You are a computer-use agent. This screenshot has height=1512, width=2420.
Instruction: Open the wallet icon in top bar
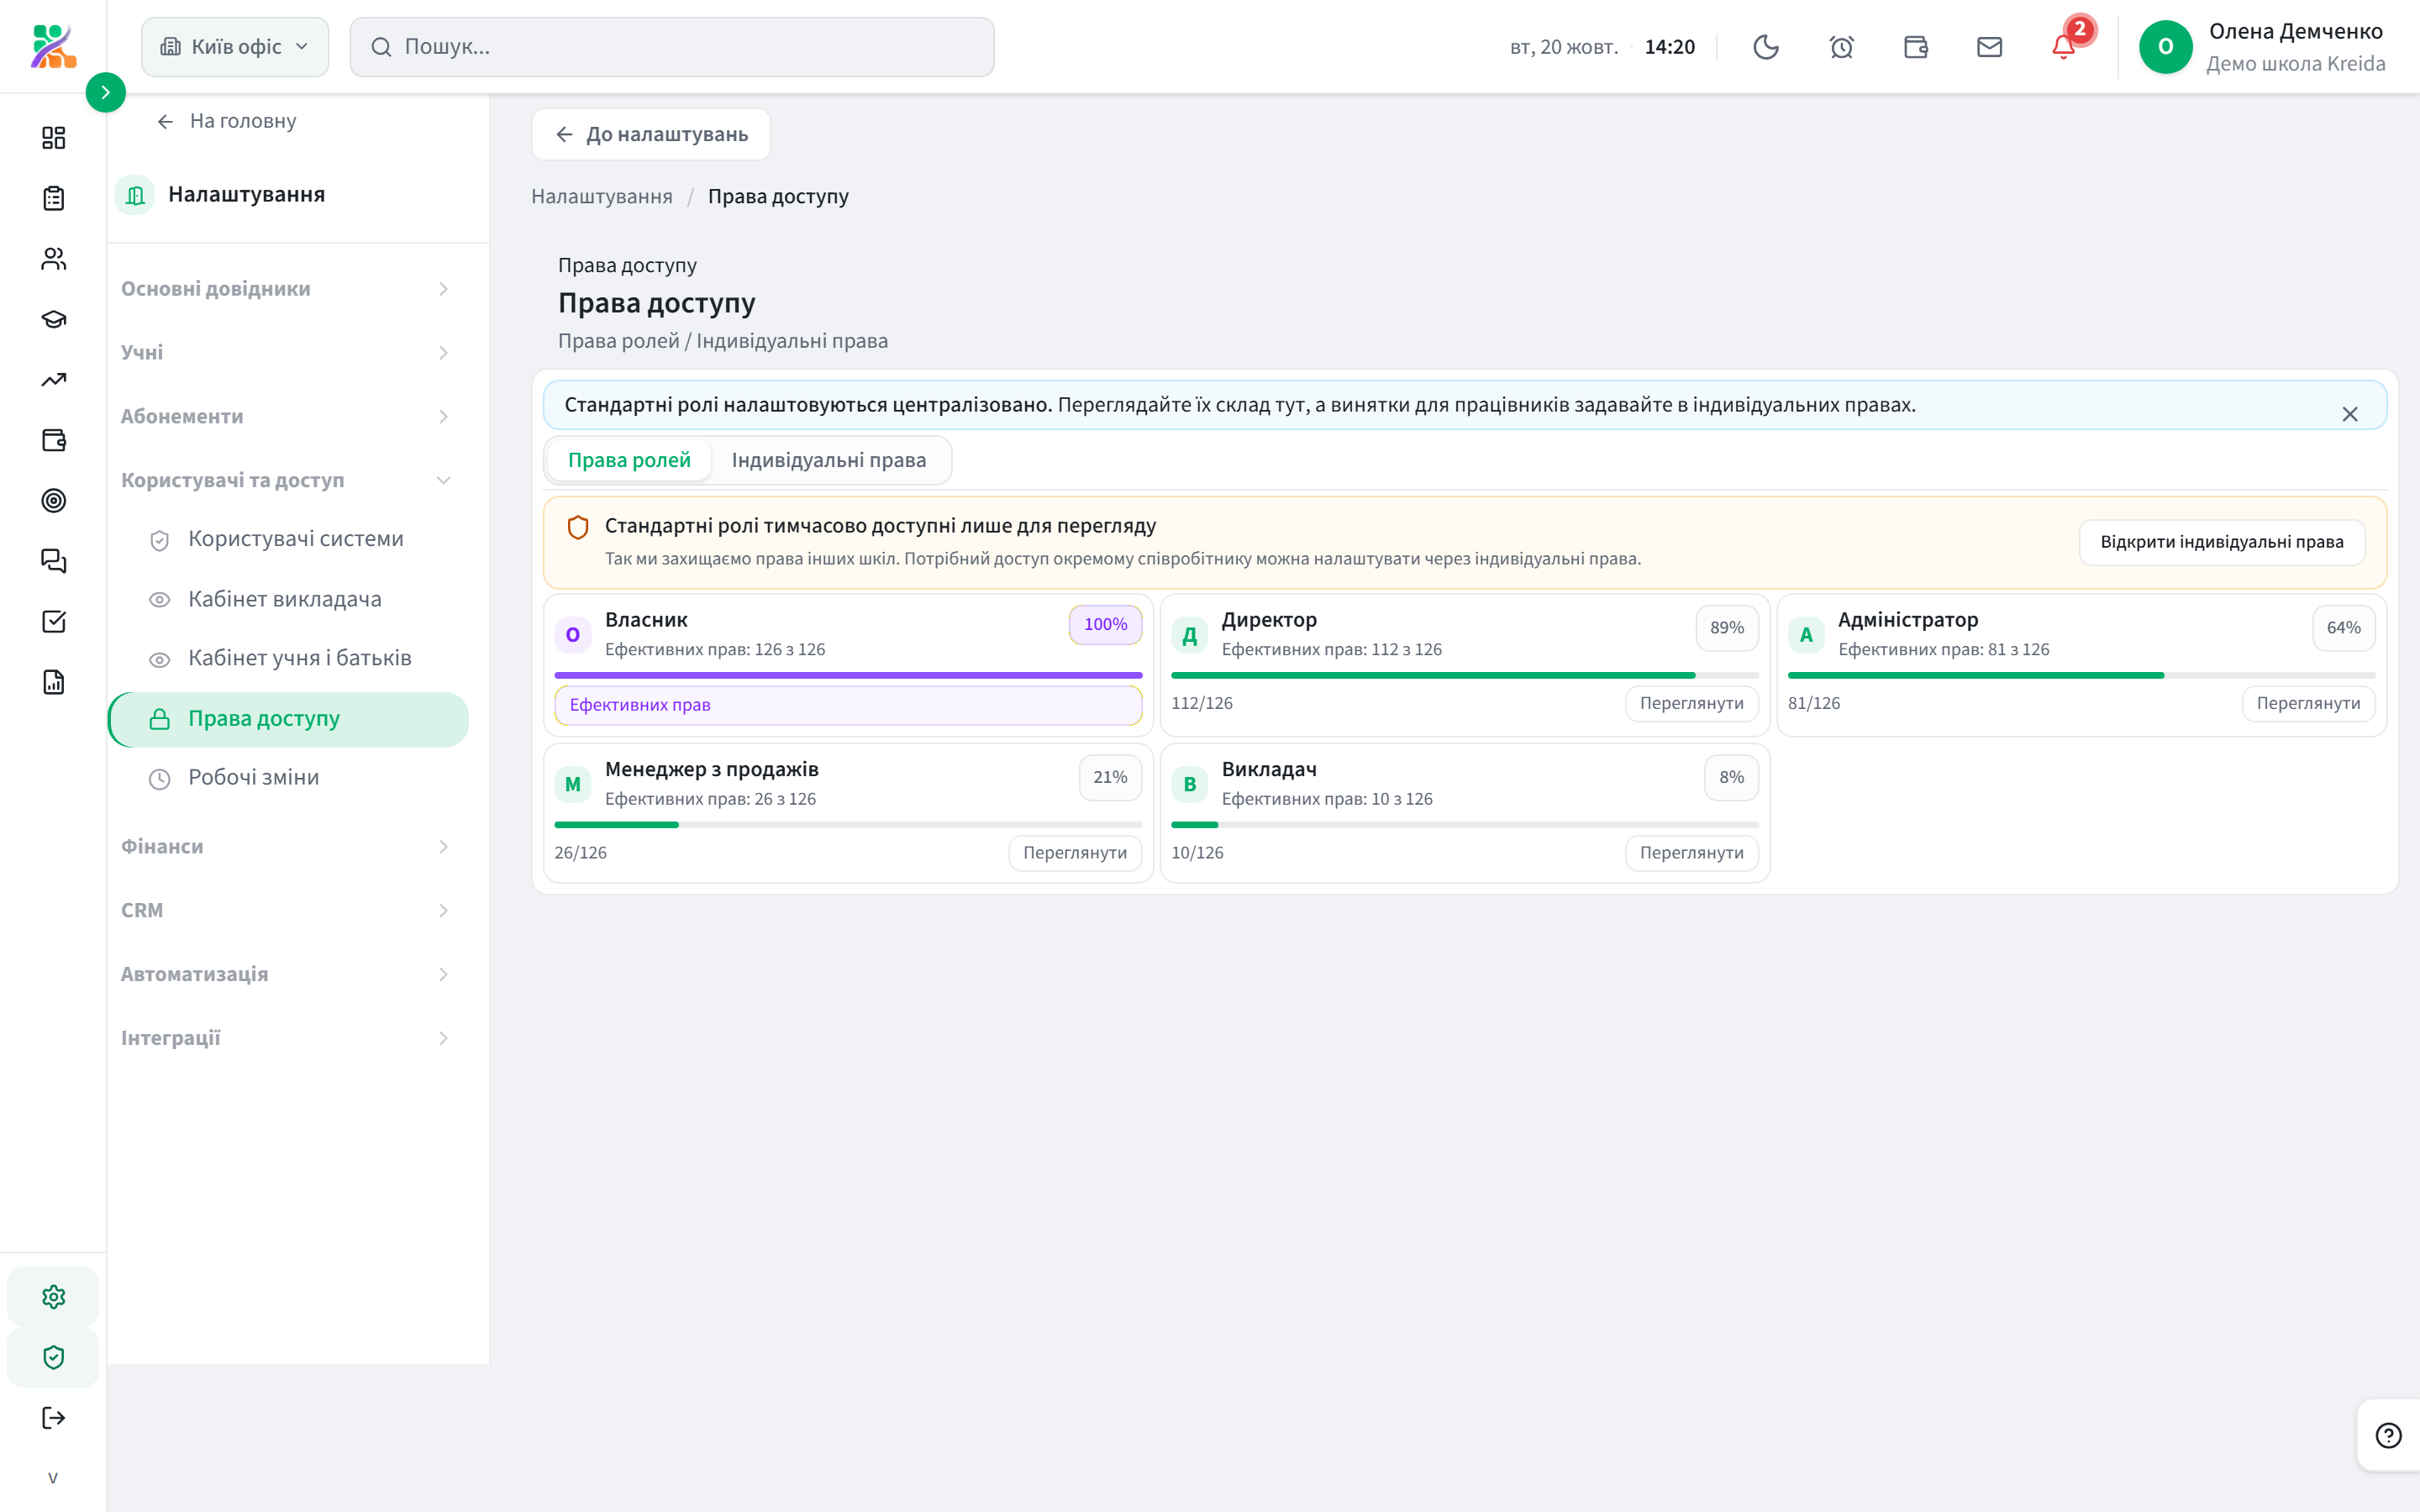tap(1915, 47)
